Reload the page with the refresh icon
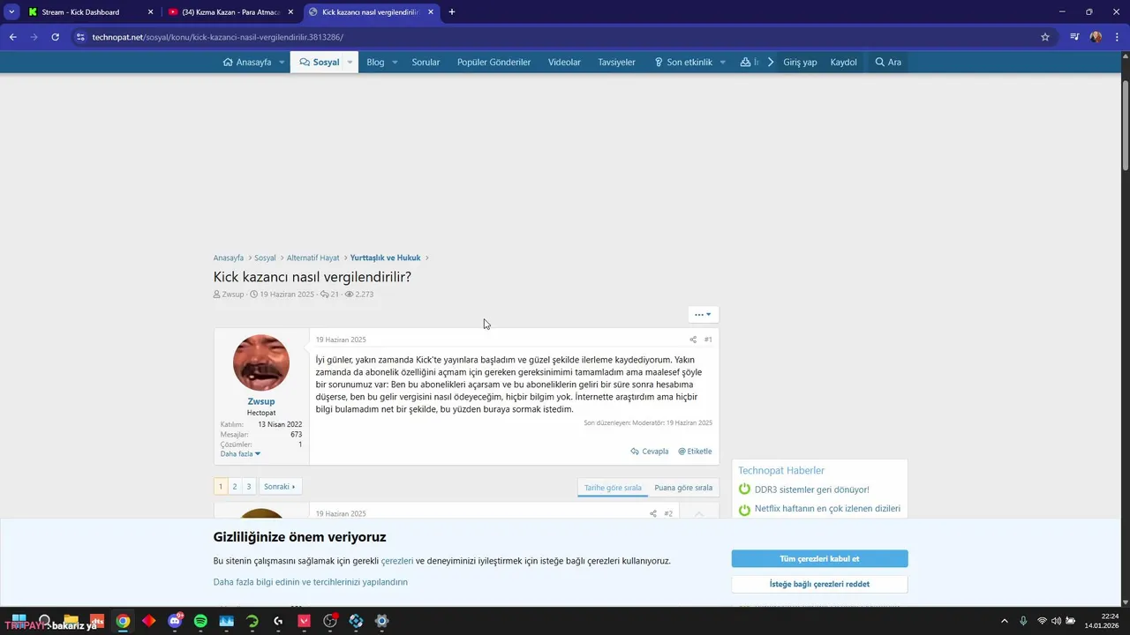Screen dimensions: 1130x635 [x=55, y=37]
